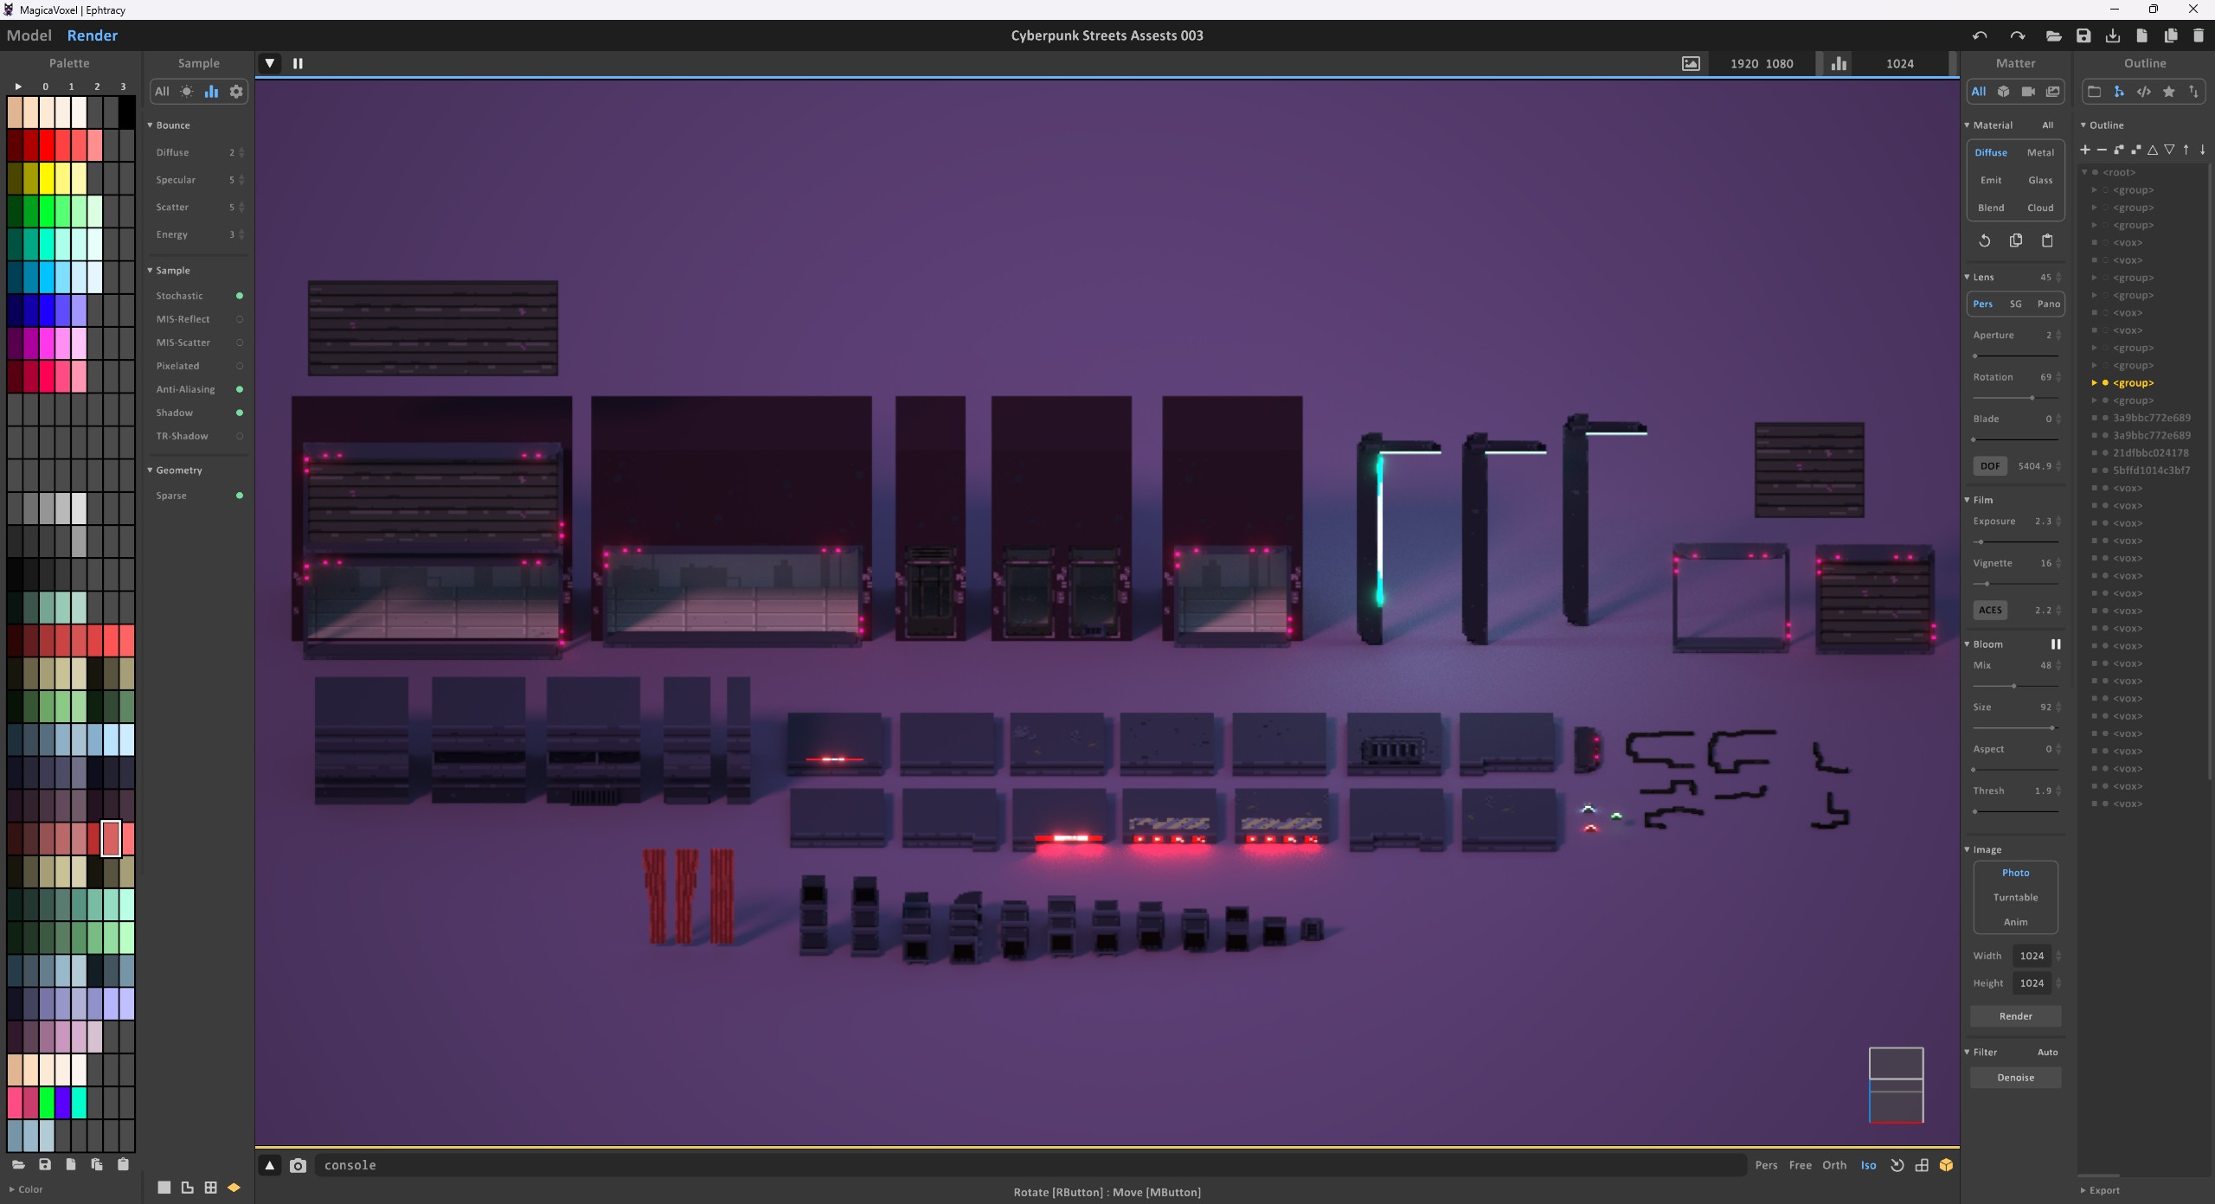
Task: Select the Outline tree hierarchy icon
Action: click(x=2119, y=92)
